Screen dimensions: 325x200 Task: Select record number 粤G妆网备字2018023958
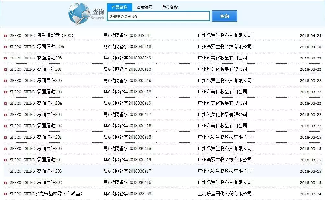click(x=127, y=194)
